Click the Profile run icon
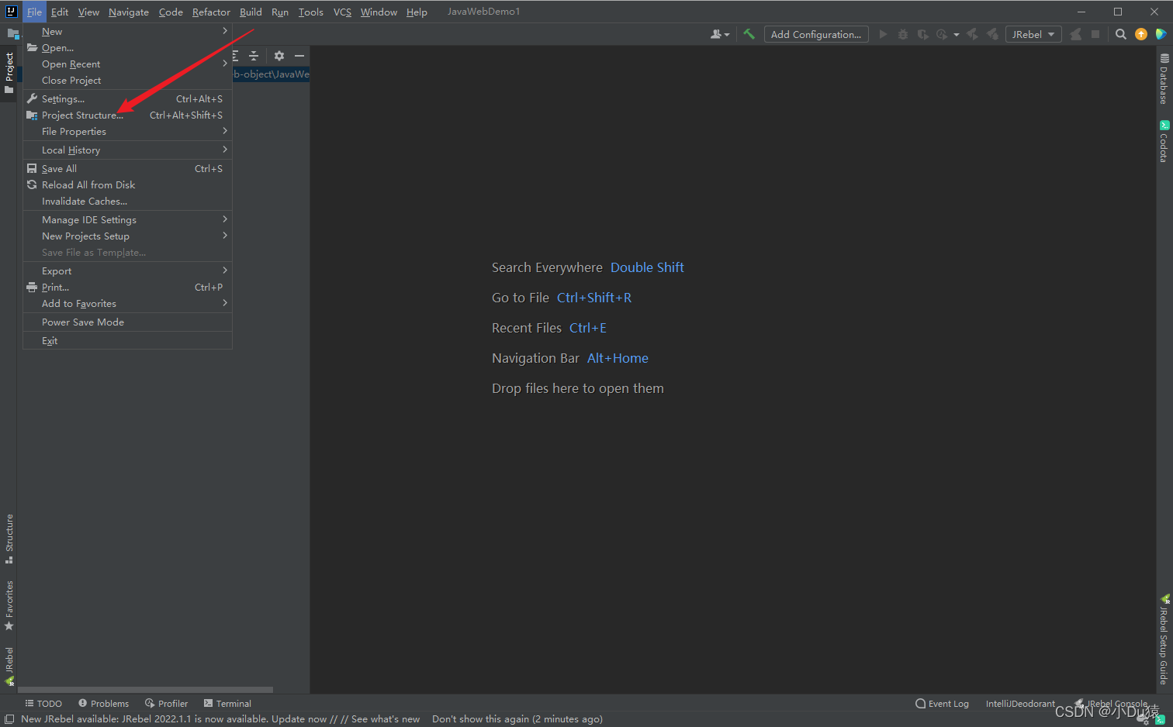The image size is (1173, 727). (942, 34)
